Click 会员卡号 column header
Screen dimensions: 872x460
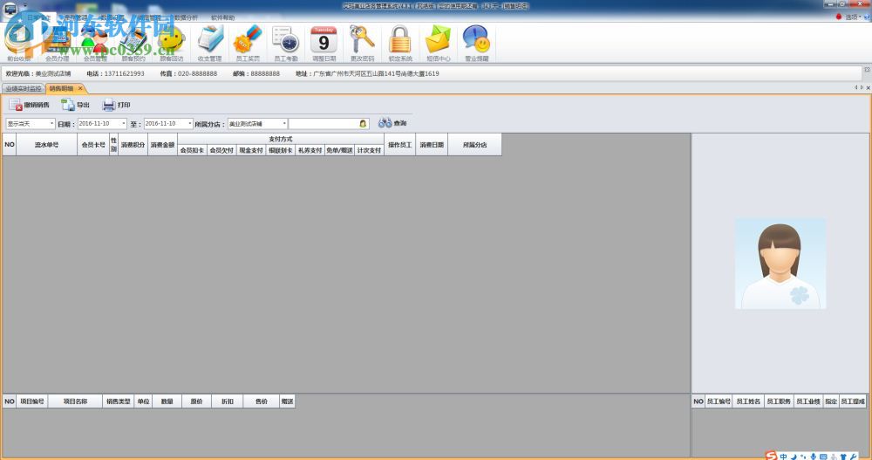coord(93,145)
